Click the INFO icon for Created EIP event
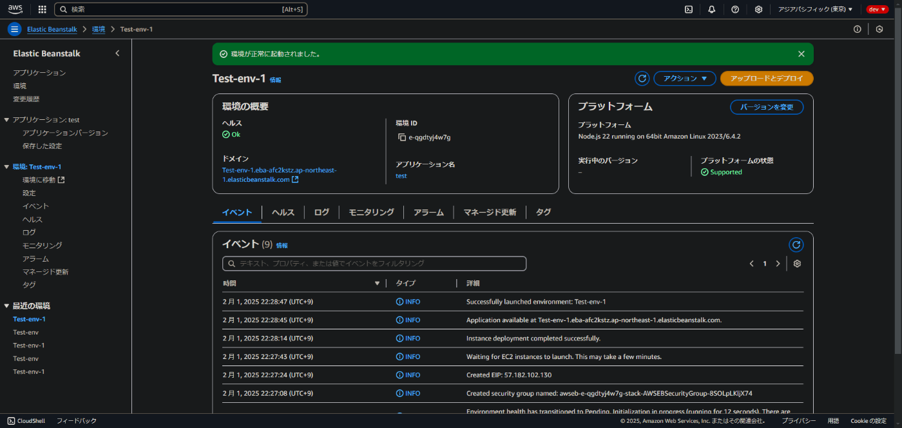The height and width of the screenshot is (428, 902). point(399,375)
